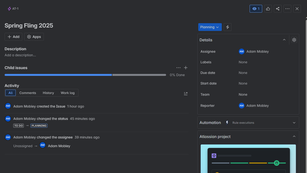Viewport: 307px width, 173px height.
Task: Click Automation lightning bolt icon
Action: (227, 123)
